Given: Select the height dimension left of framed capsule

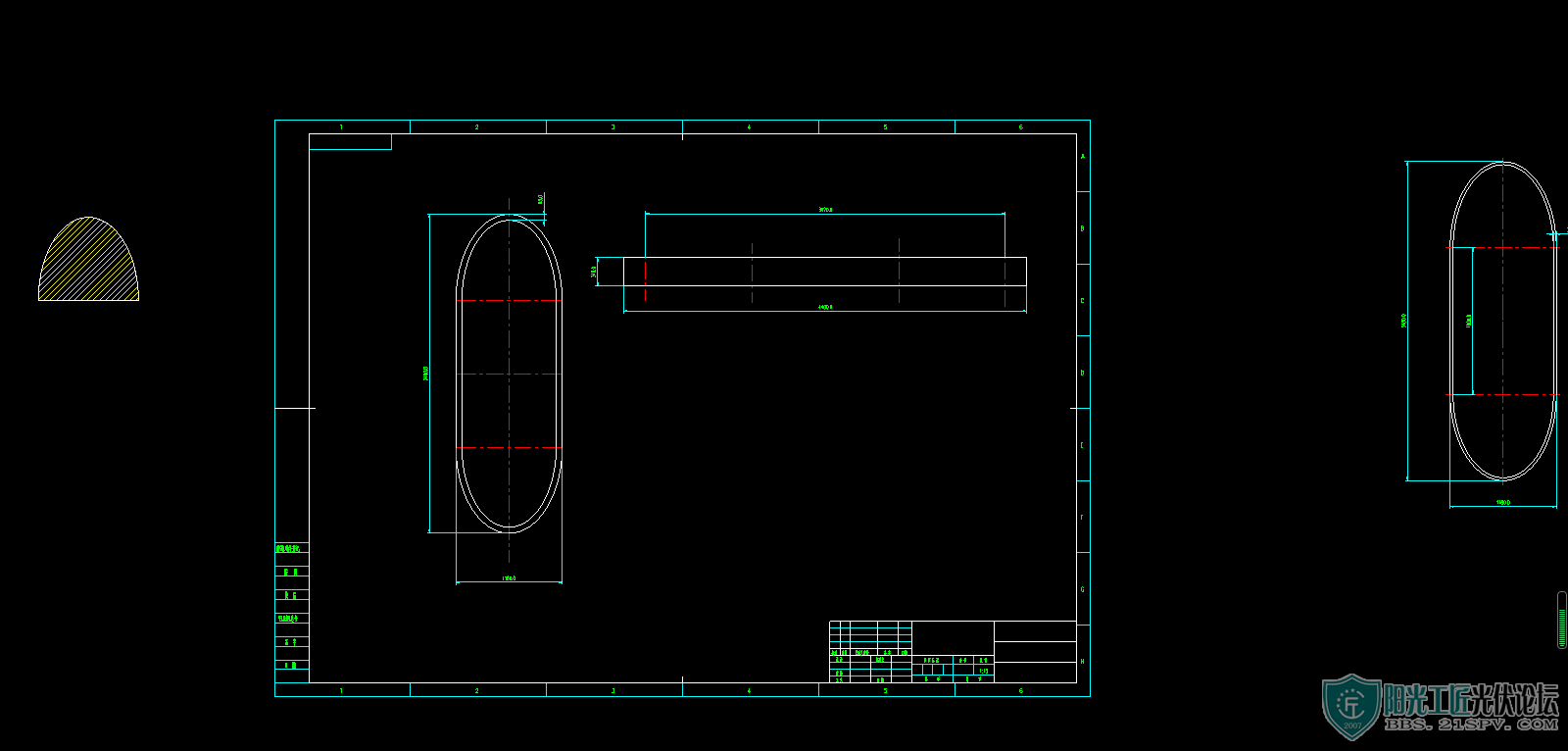Looking at the screenshot, I should (x=429, y=374).
